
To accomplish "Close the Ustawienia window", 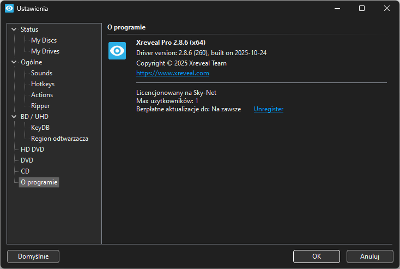I will pos(387,8).
